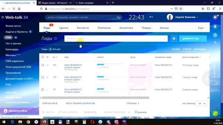Open lead Order №00000374 link
This screenshot has height=125, width=223.
(73, 77)
